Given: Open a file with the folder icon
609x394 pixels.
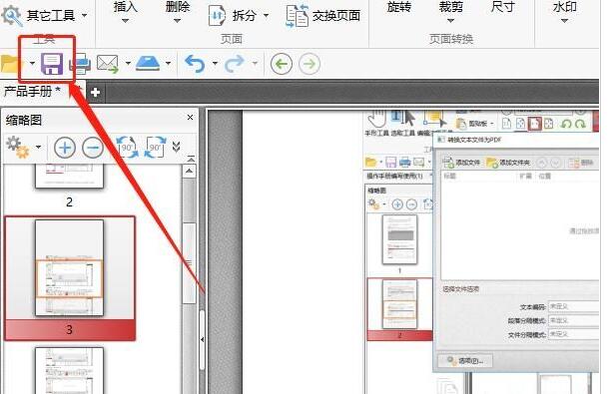Looking at the screenshot, I should click(x=11, y=64).
